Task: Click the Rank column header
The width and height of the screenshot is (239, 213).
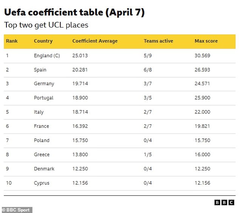Action: (12, 41)
